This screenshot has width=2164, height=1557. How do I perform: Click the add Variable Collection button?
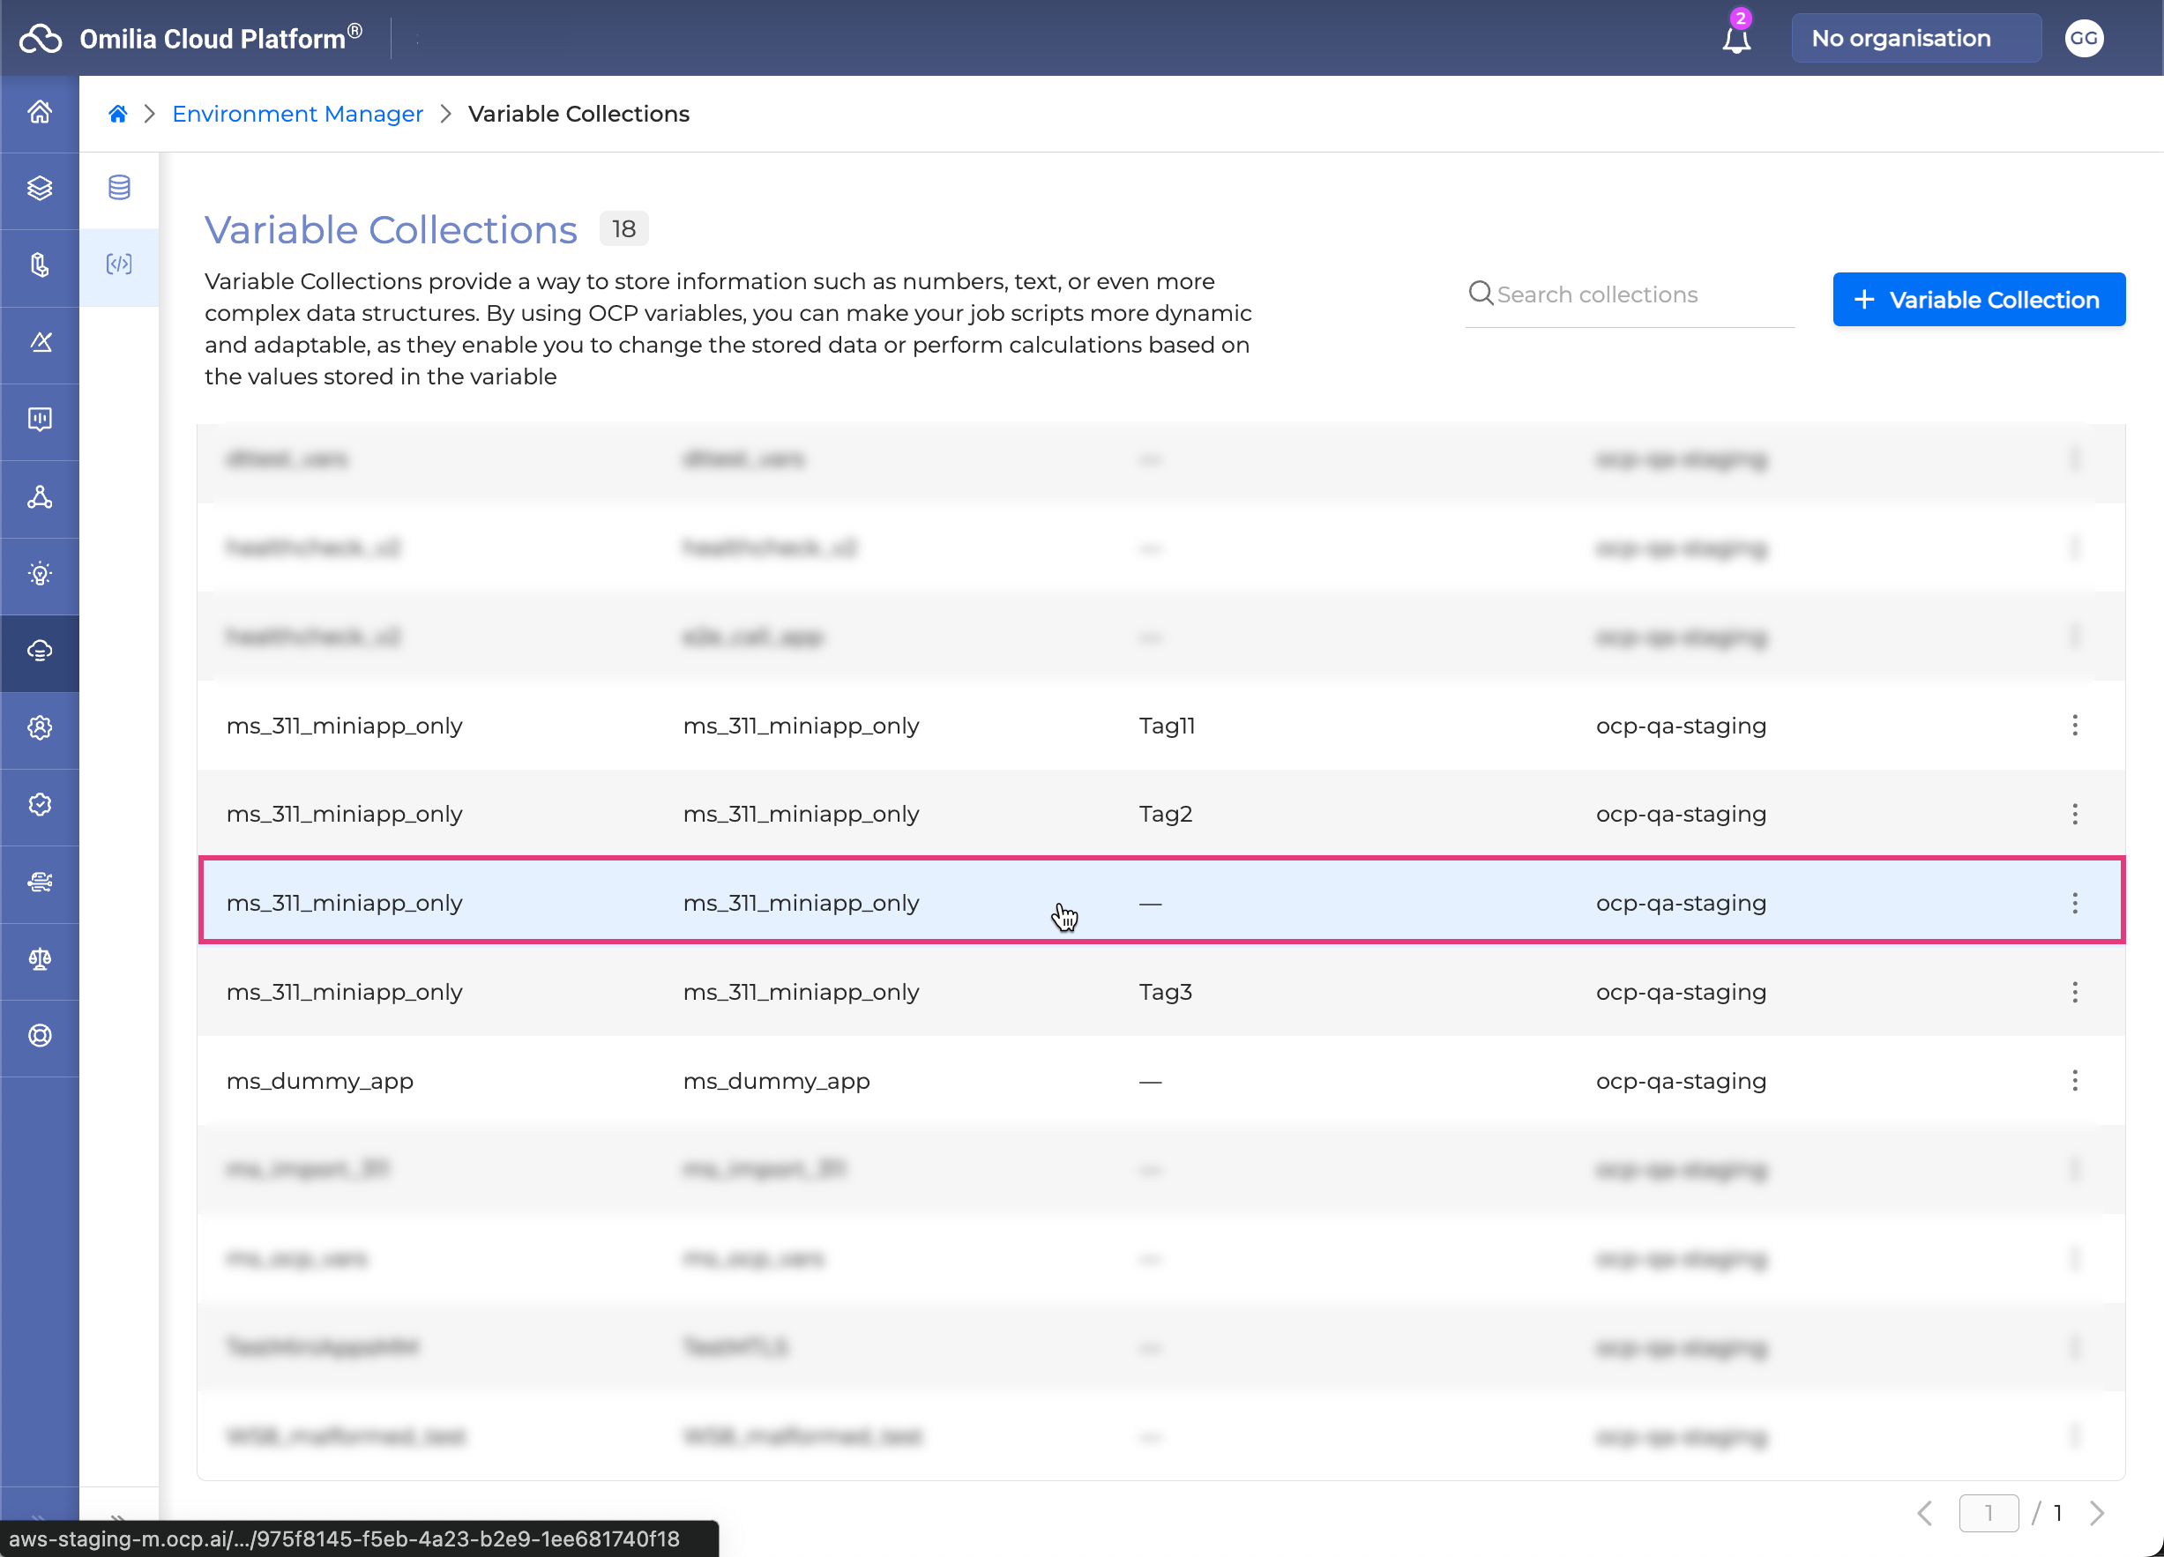pos(1978,300)
